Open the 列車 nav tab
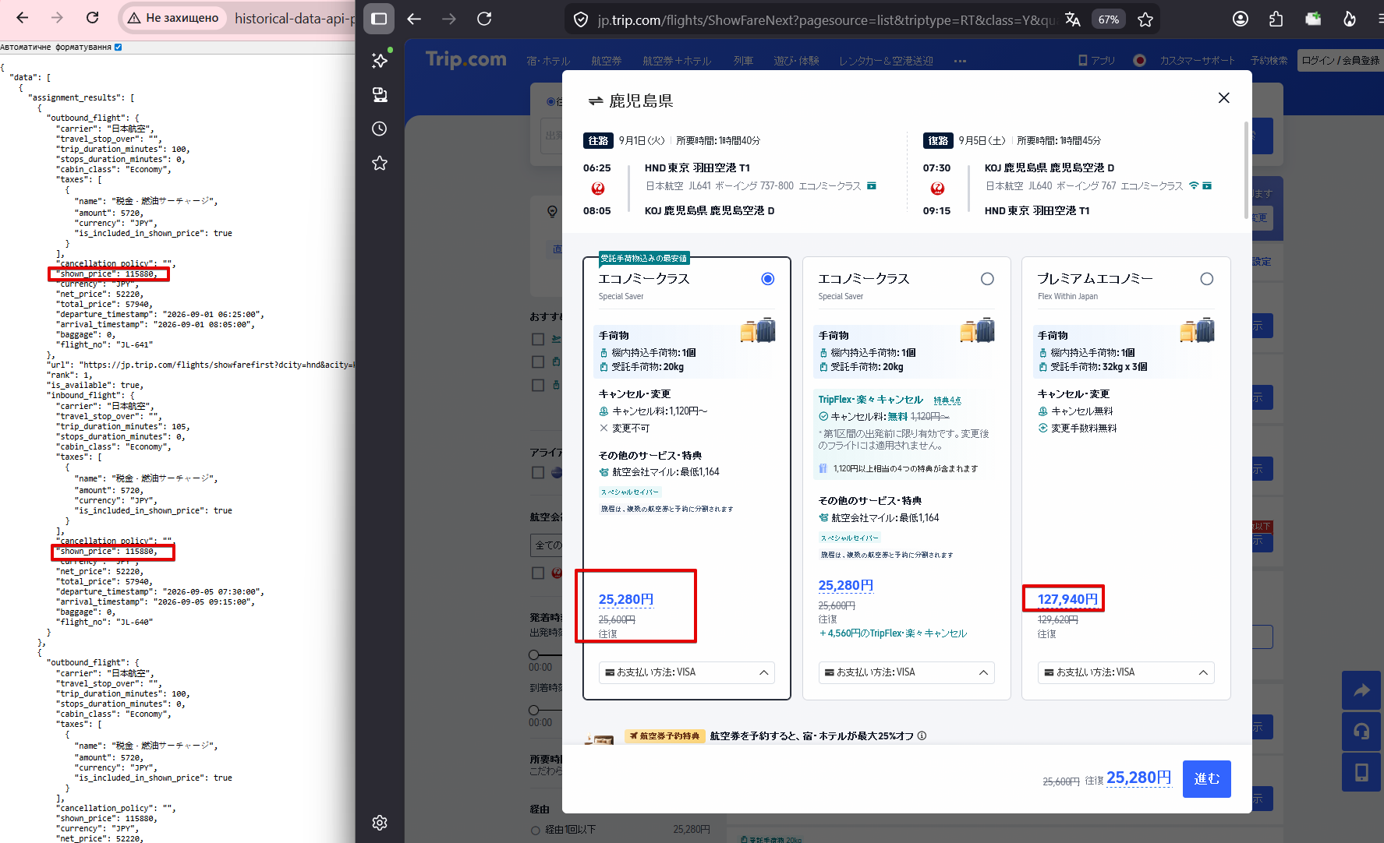 743,61
